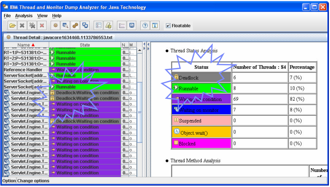This screenshot has width=330, height=187.
Task: Open the Analysis menu
Action: tap(24, 16)
